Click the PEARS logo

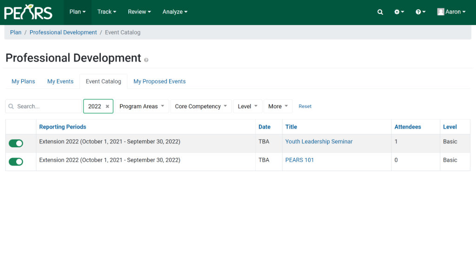point(28,12)
